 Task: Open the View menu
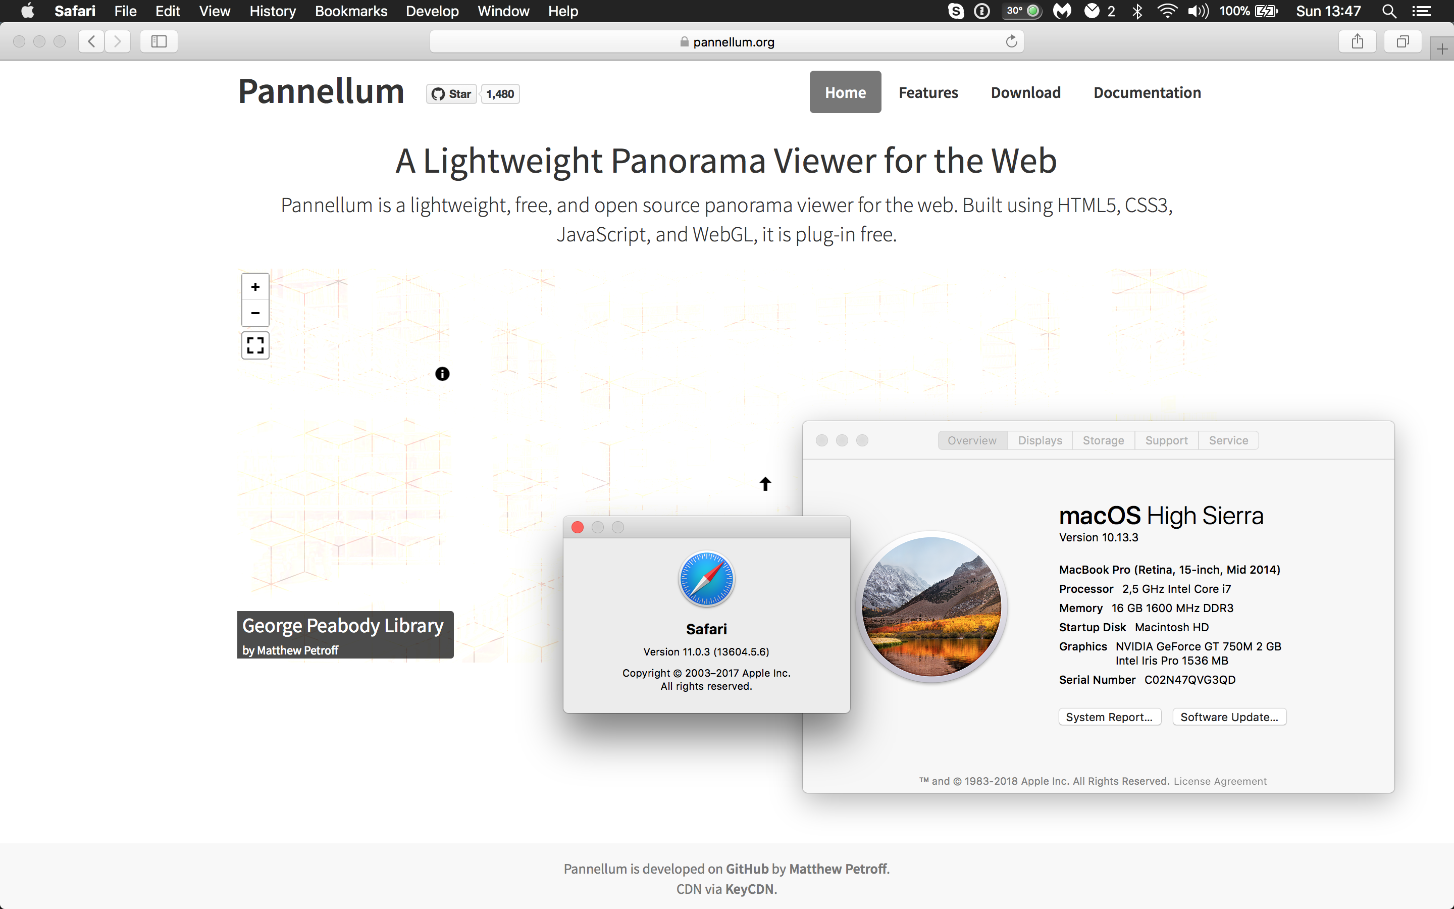coord(215,11)
